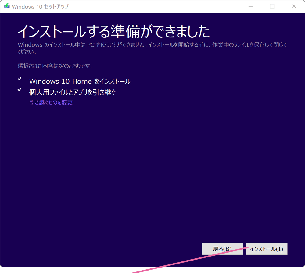Click the Windows 10 setup title bar icon
Viewport: 305px width, 273px height.
(7, 6)
